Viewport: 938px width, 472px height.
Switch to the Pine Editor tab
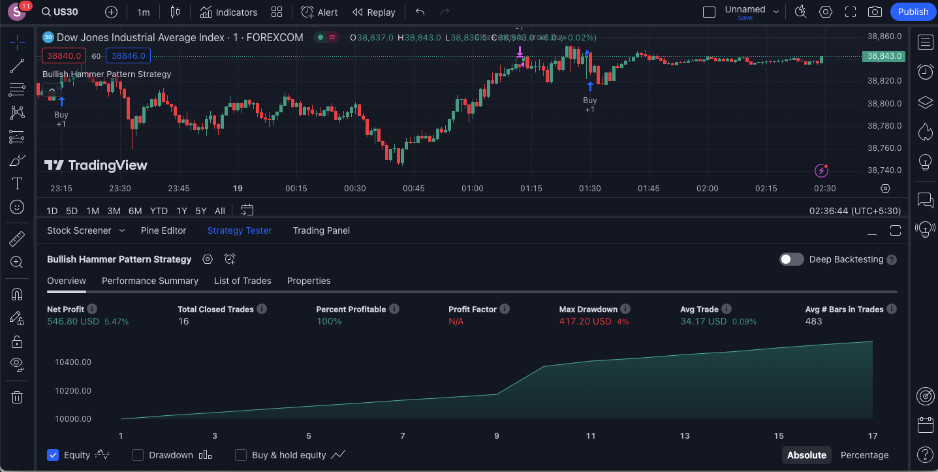pos(163,230)
